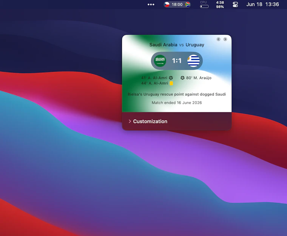The image size is (287, 236).
Task: Click the 44' A. Al-Amri yellow card entry
Action: (157, 83)
